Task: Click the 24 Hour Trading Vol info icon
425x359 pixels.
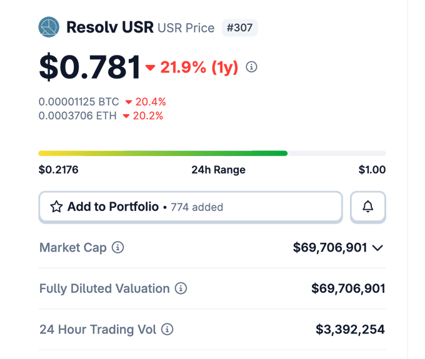Action: [x=167, y=329]
